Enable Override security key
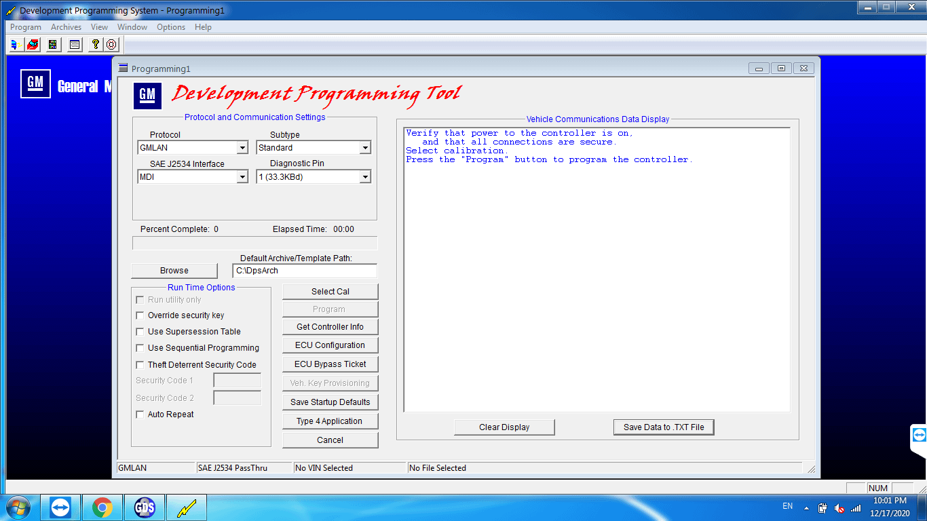 (x=140, y=315)
